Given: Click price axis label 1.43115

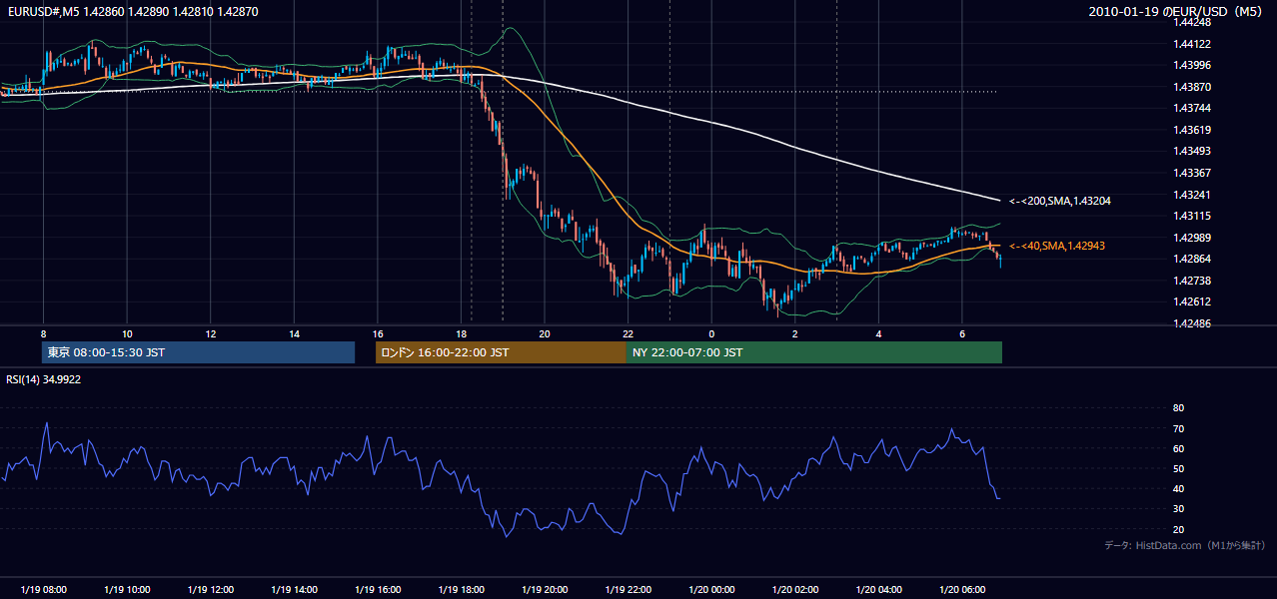Looking at the screenshot, I should click(x=1193, y=216).
